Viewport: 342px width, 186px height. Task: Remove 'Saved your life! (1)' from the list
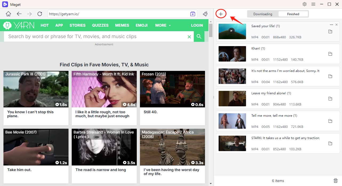336,25
